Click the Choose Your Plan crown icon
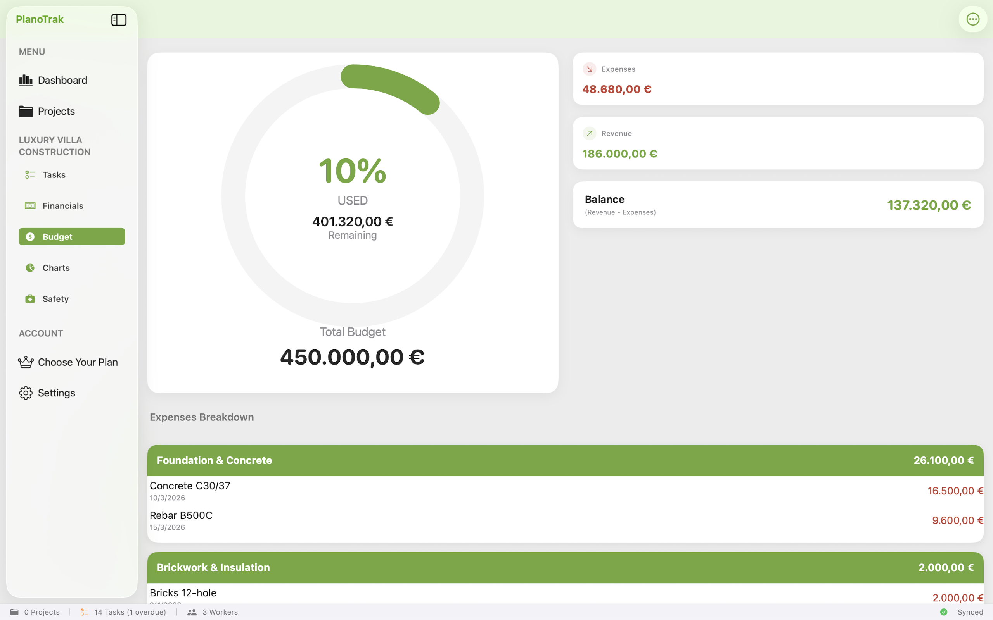 26,362
